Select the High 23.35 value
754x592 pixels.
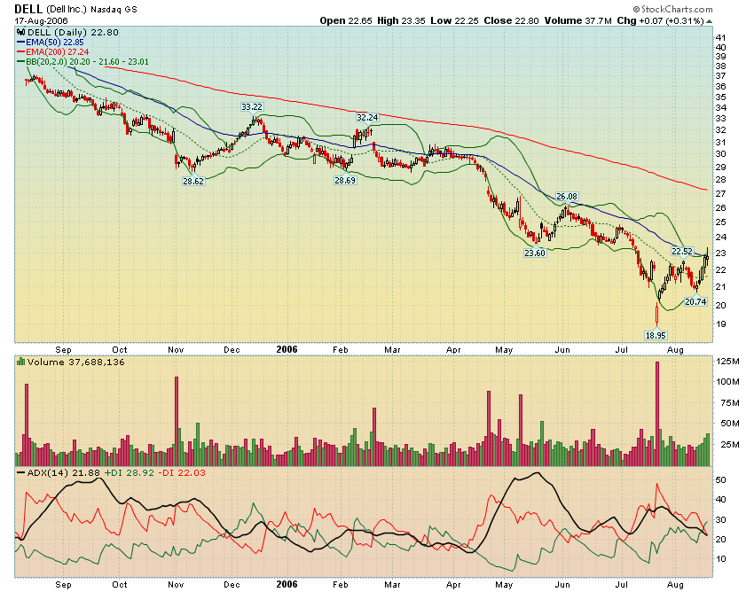pyautogui.click(x=402, y=20)
